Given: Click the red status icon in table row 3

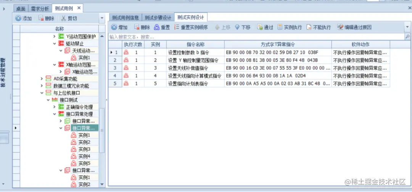Looking at the screenshot, I should pos(126,68).
